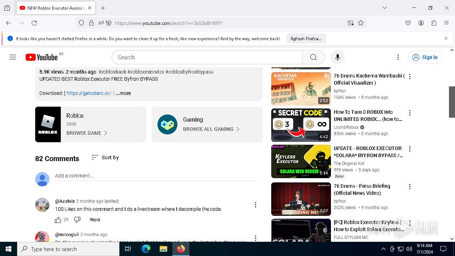Click the #robloxexecutor hashtag
This screenshot has height=256, width=455.
146,72
